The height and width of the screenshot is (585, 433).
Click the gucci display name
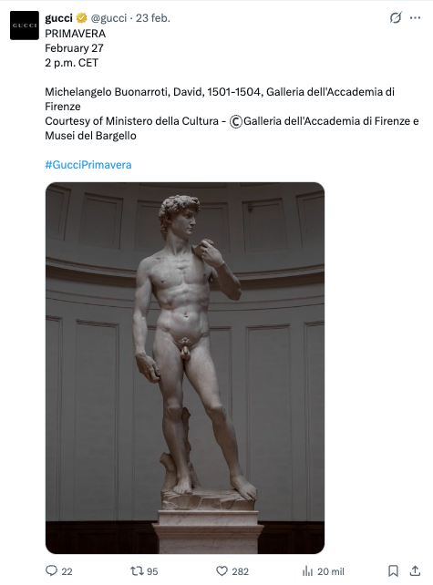coord(58,18)
